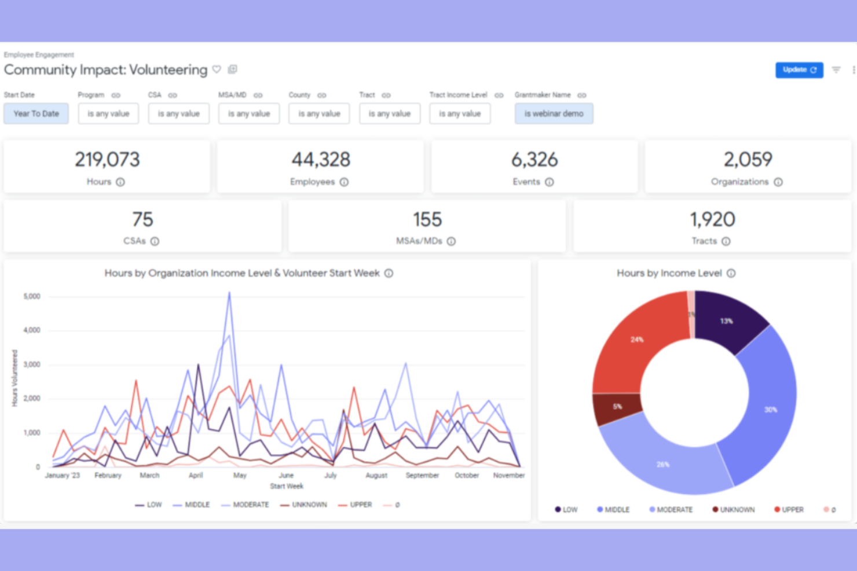The height and width of the screenshot is (571, 857).
Task: Open the CSA 'is any value' dropdown
Action: [178, 113]
